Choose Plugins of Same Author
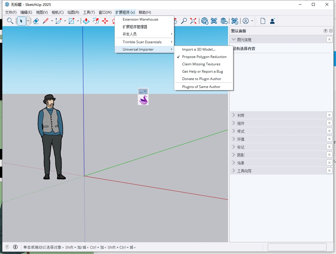 pos(204,87)
